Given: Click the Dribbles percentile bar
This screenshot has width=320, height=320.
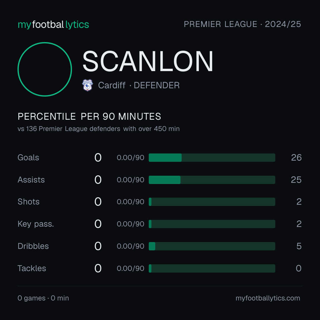Looking at the screenshot, I should 212,246.
